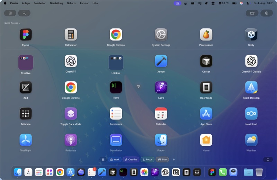277x180 pixels.
Task: Launch Toggle Dark Mode shortcut
Action: 71,114
